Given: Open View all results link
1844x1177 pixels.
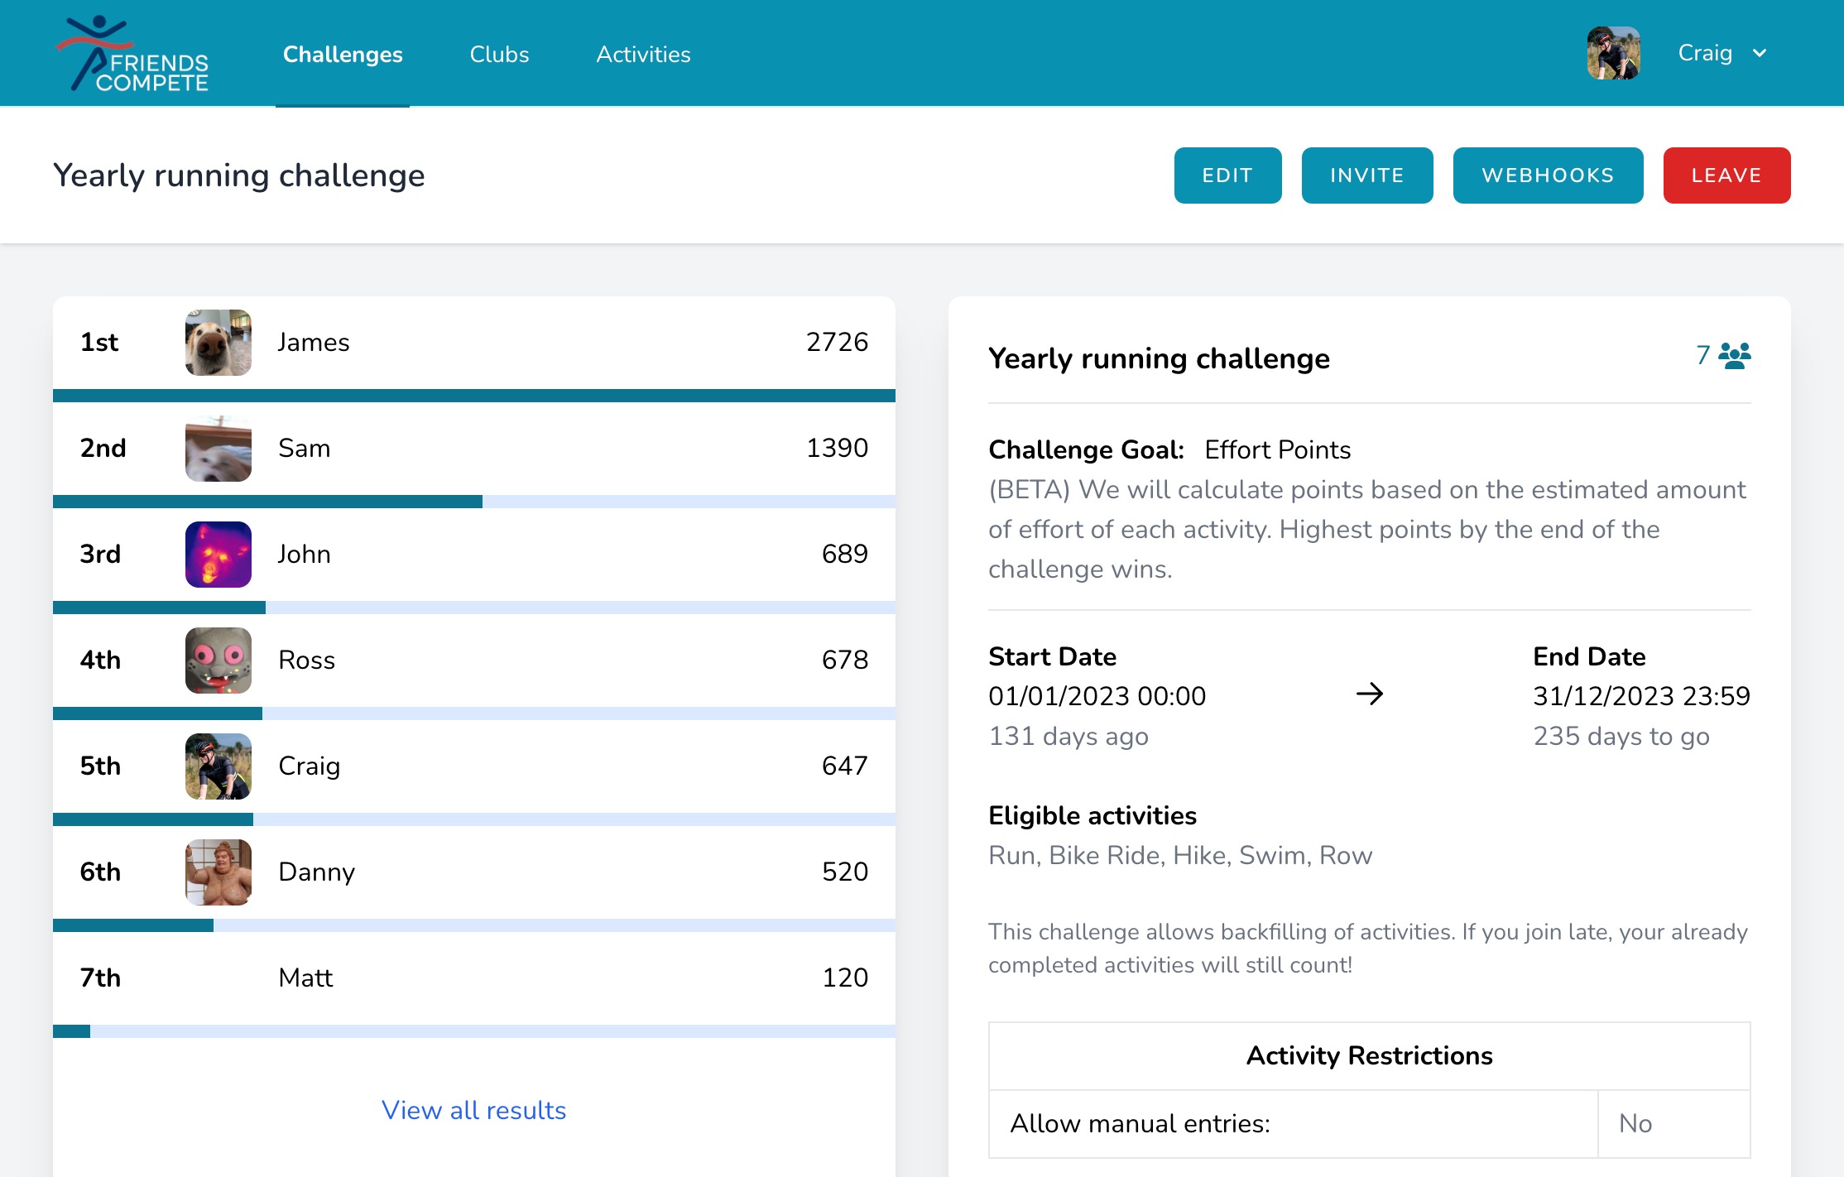Looking at the screenshot, I should coord(473,1110).
